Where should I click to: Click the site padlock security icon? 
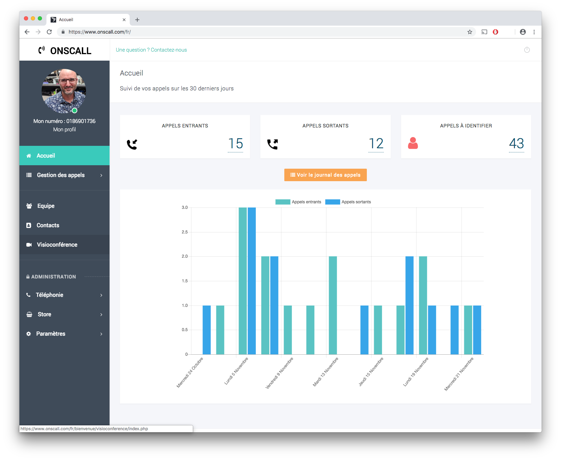tap(63, 32)
